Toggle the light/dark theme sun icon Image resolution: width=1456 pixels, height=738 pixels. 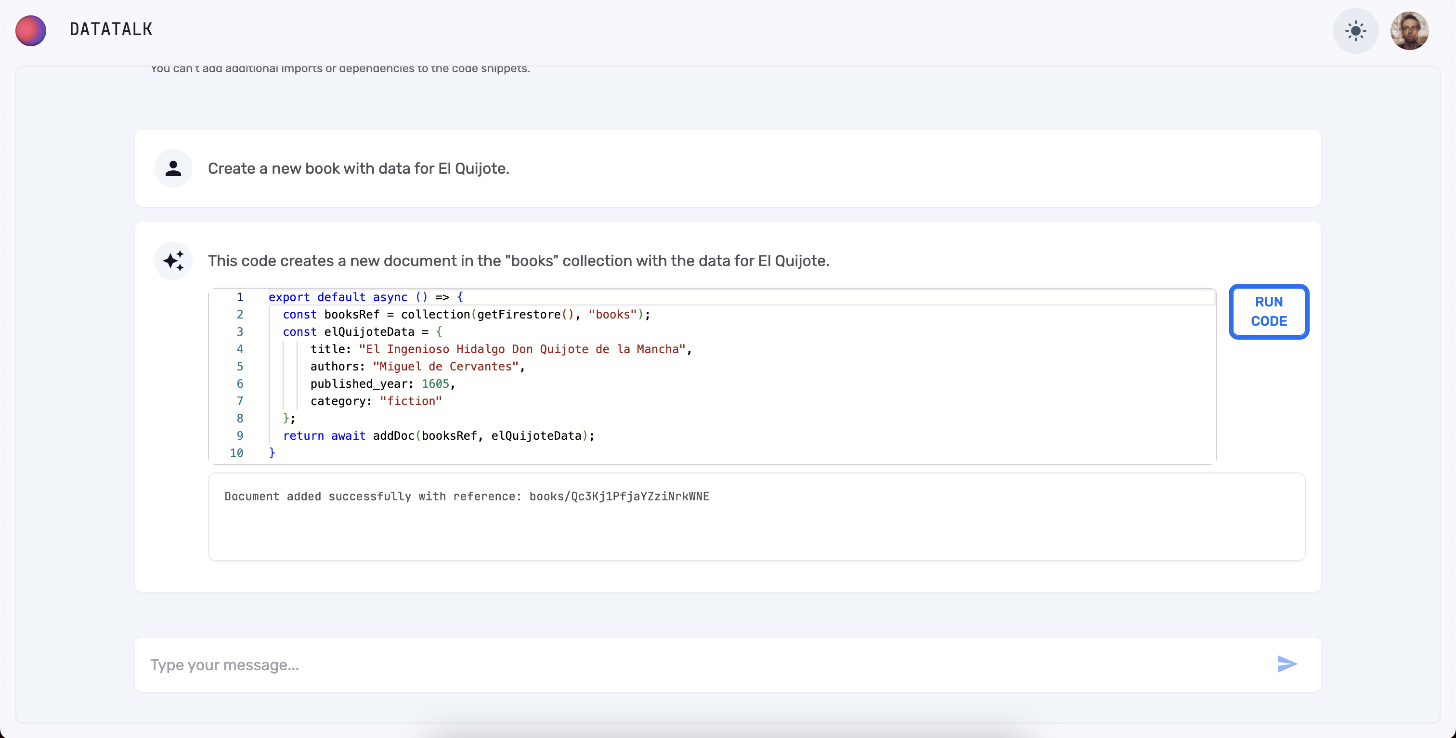(x=1355, y=30)
